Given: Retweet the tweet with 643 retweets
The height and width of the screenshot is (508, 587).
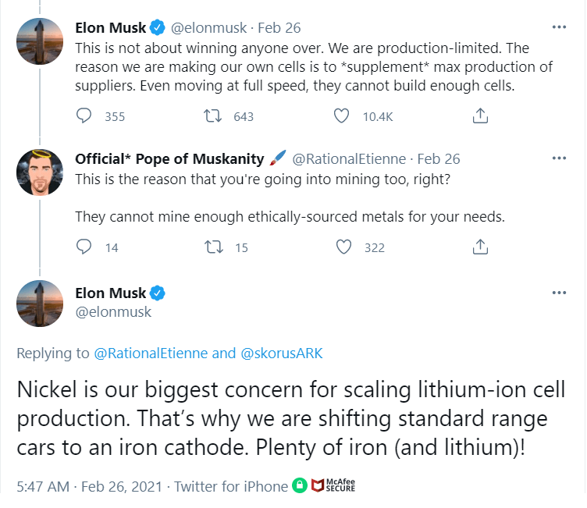Looking at the screenshot, I should (212, 115).
